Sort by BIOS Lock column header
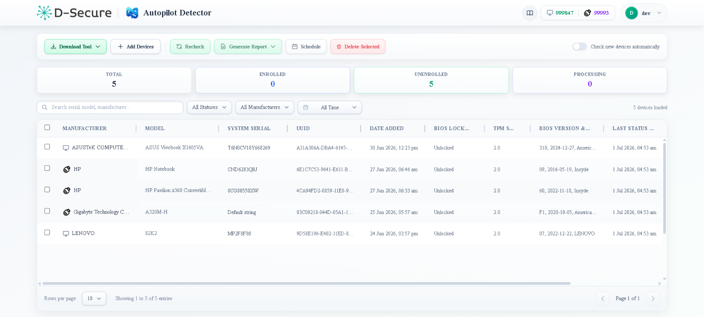The width and height of the screenshot is (704, 317). coord(451,128)
